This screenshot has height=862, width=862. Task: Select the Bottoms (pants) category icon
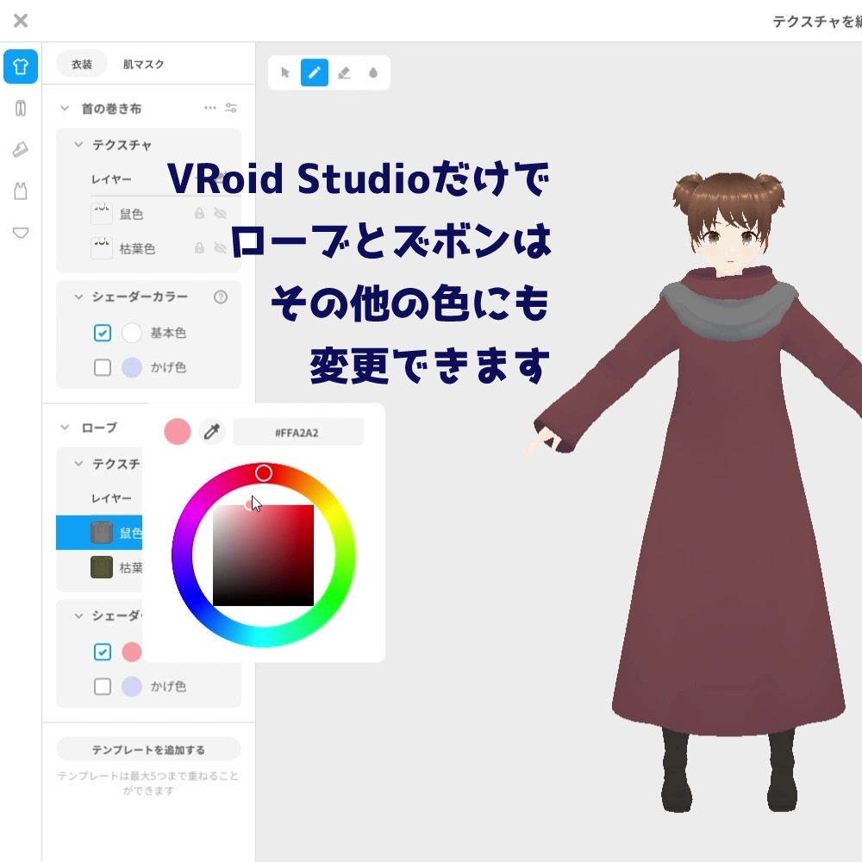[20, 108]
